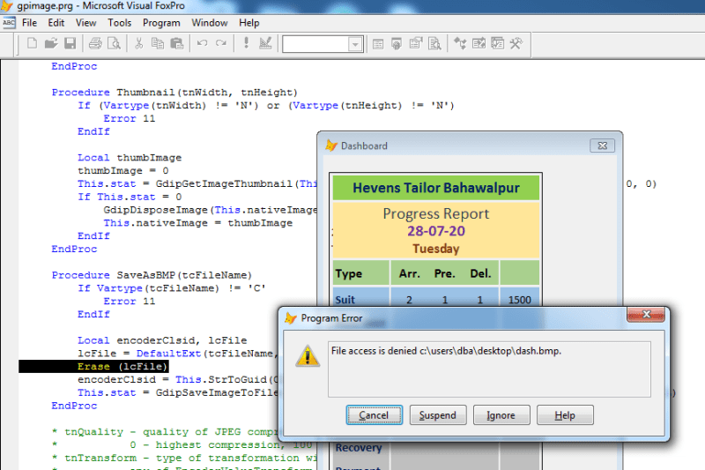Click the ABC control icon left of File menu
Screen dimensions: 705x470
point(9,23)
